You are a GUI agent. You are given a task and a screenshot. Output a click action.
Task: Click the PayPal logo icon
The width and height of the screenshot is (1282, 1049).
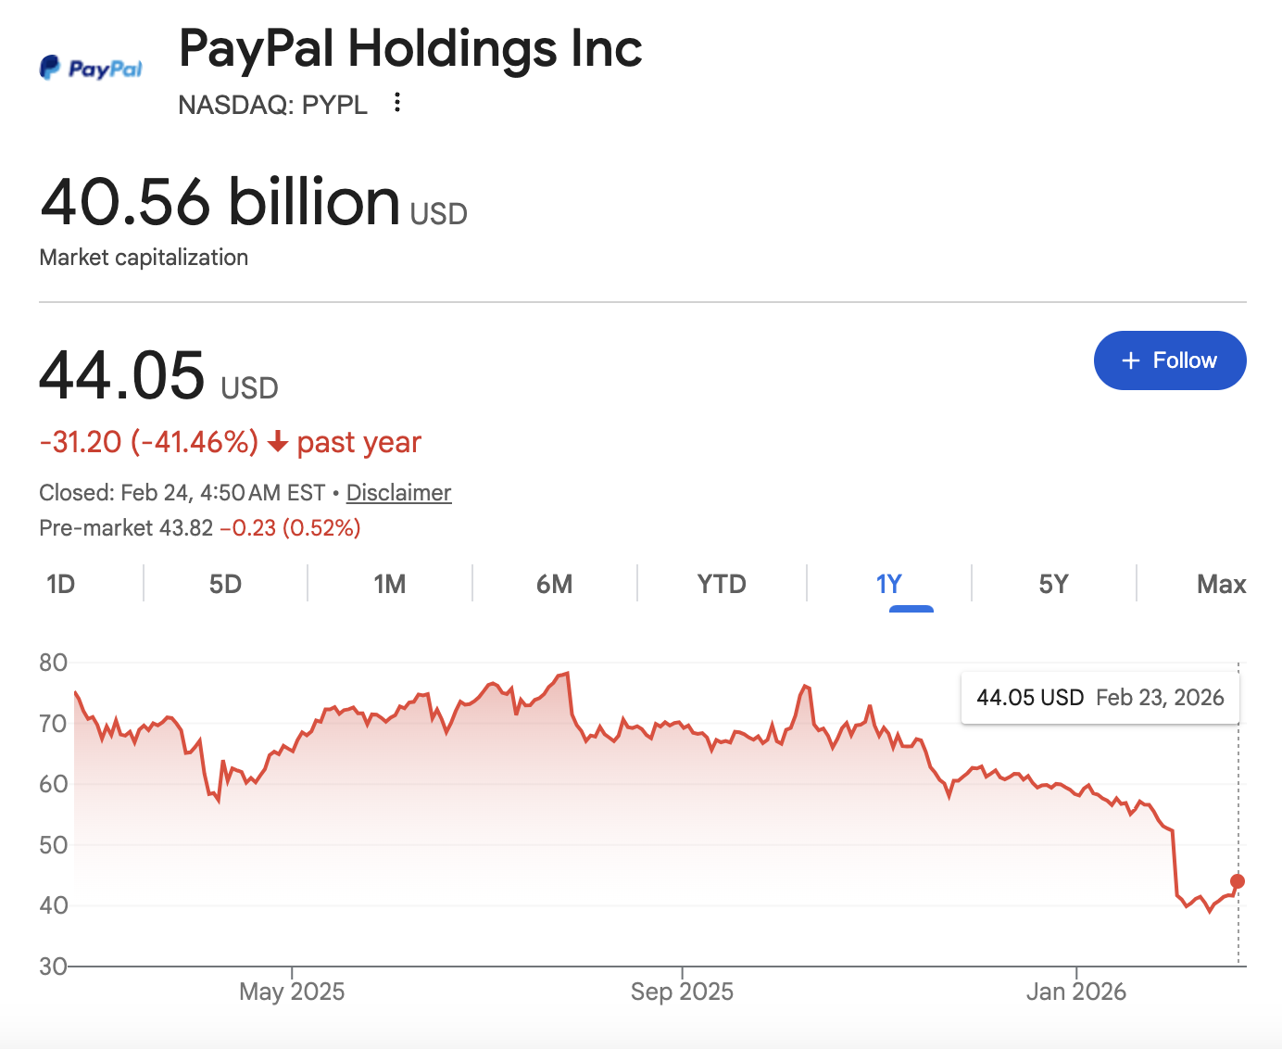[90, 68]
